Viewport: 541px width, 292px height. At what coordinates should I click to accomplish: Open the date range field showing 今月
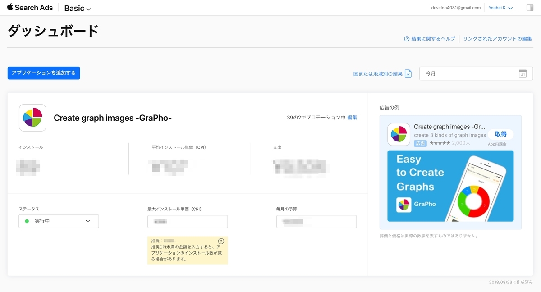(x=476, y=73)
